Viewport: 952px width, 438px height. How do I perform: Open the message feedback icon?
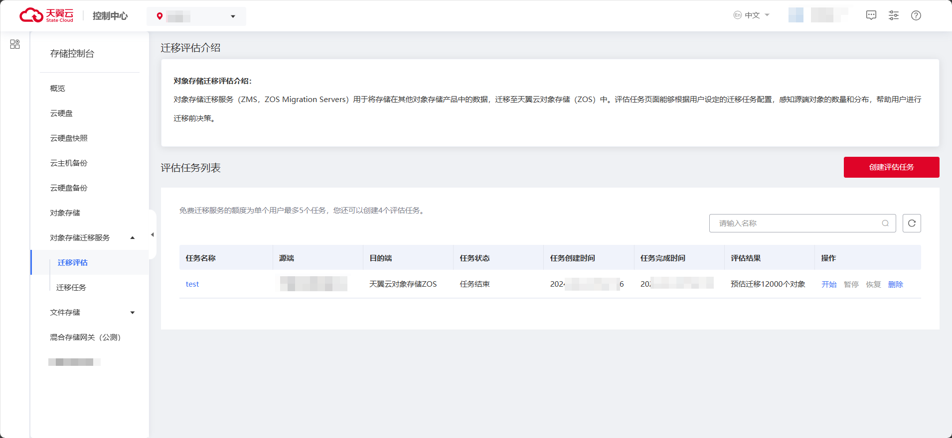(871, 15)
